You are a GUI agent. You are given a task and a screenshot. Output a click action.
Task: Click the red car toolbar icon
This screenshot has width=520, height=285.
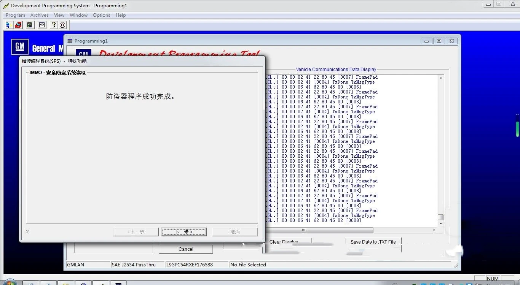tap(19, 25)
